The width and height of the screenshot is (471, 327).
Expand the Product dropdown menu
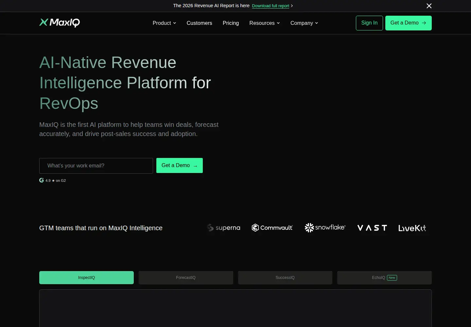point(165,23)
